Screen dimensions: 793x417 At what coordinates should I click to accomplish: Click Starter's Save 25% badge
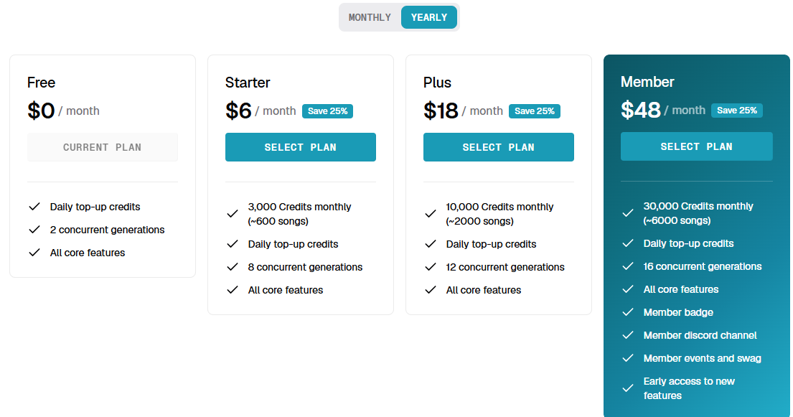click(327, 111)
